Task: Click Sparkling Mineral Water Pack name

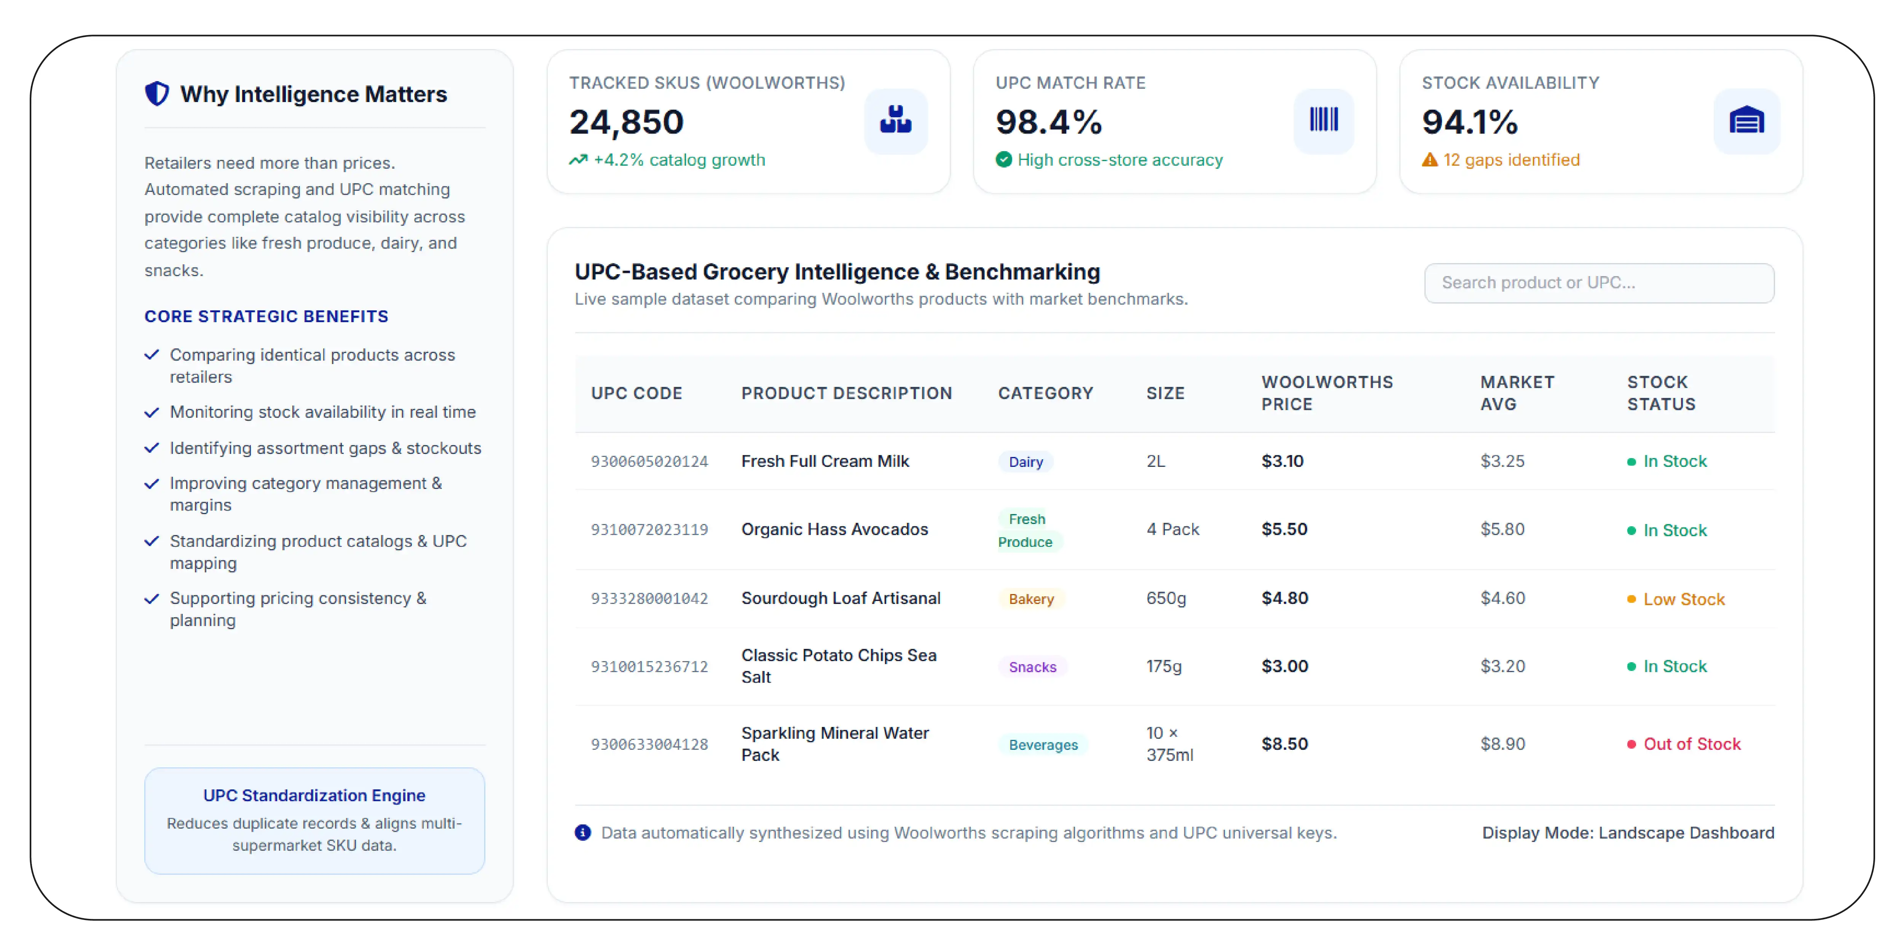Action: pos(835,744)
